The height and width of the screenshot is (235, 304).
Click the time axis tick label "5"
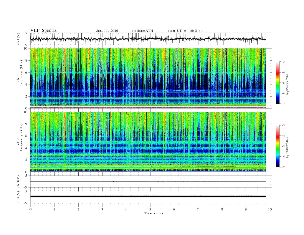pos(150,209)
